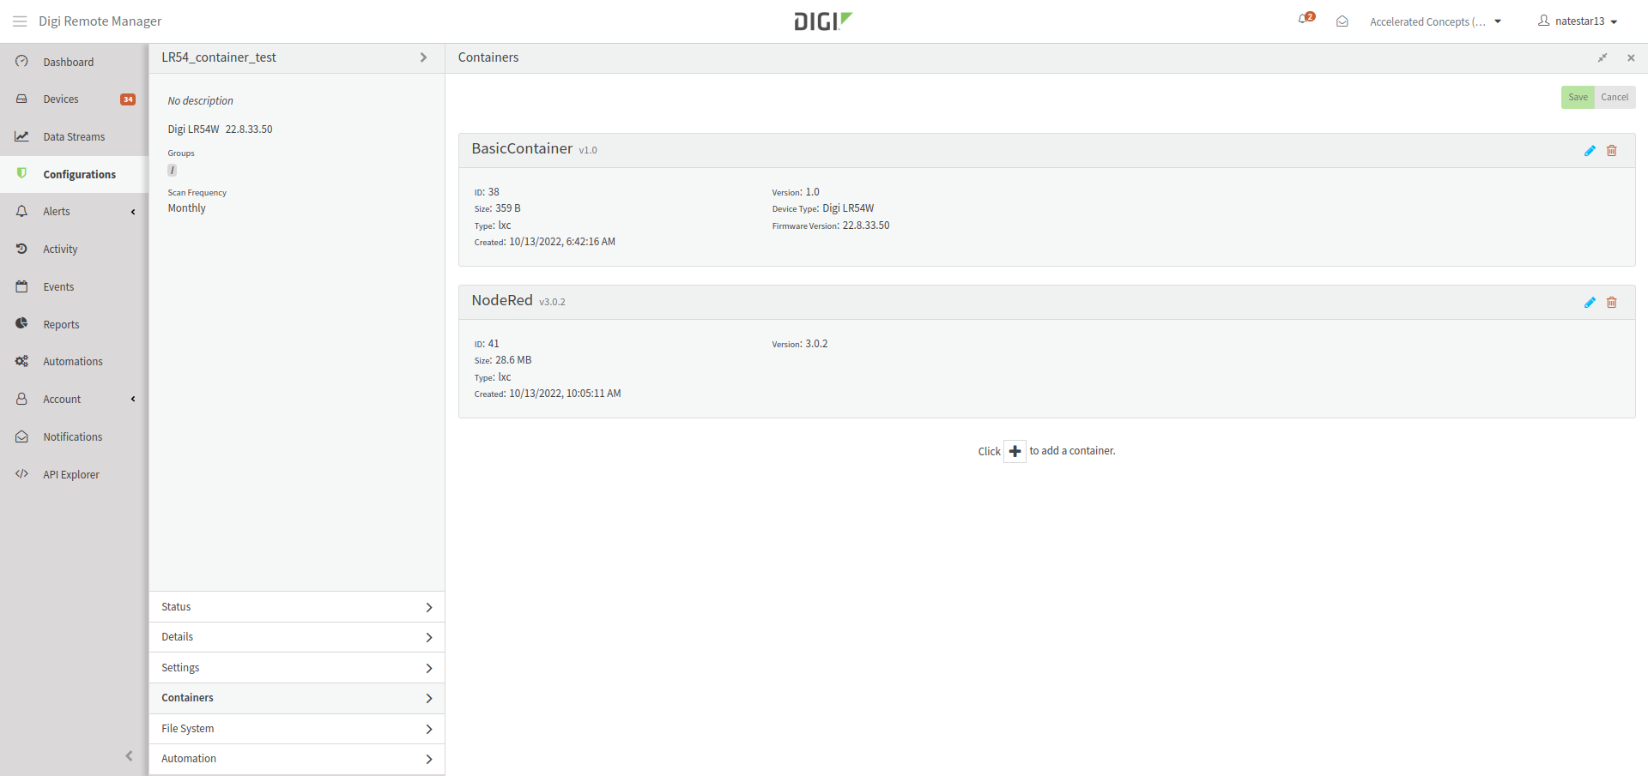1648x776 pixels.
Task: Open Devices in the sidebar
Action: [x=74, y=99]
